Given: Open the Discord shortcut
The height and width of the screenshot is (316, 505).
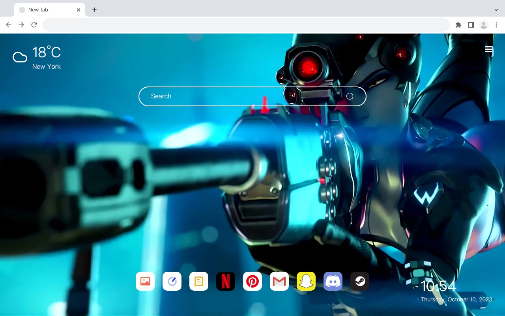Looking at the screenshot, I should [333, 281].
